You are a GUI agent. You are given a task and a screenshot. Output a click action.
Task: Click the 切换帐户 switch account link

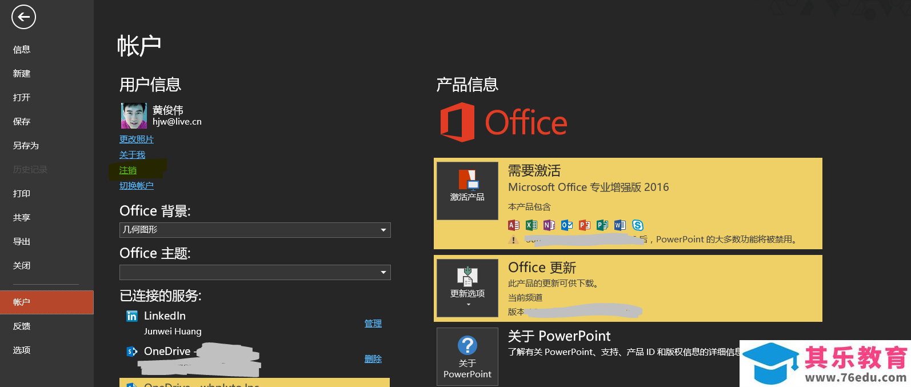pos(137,186)
